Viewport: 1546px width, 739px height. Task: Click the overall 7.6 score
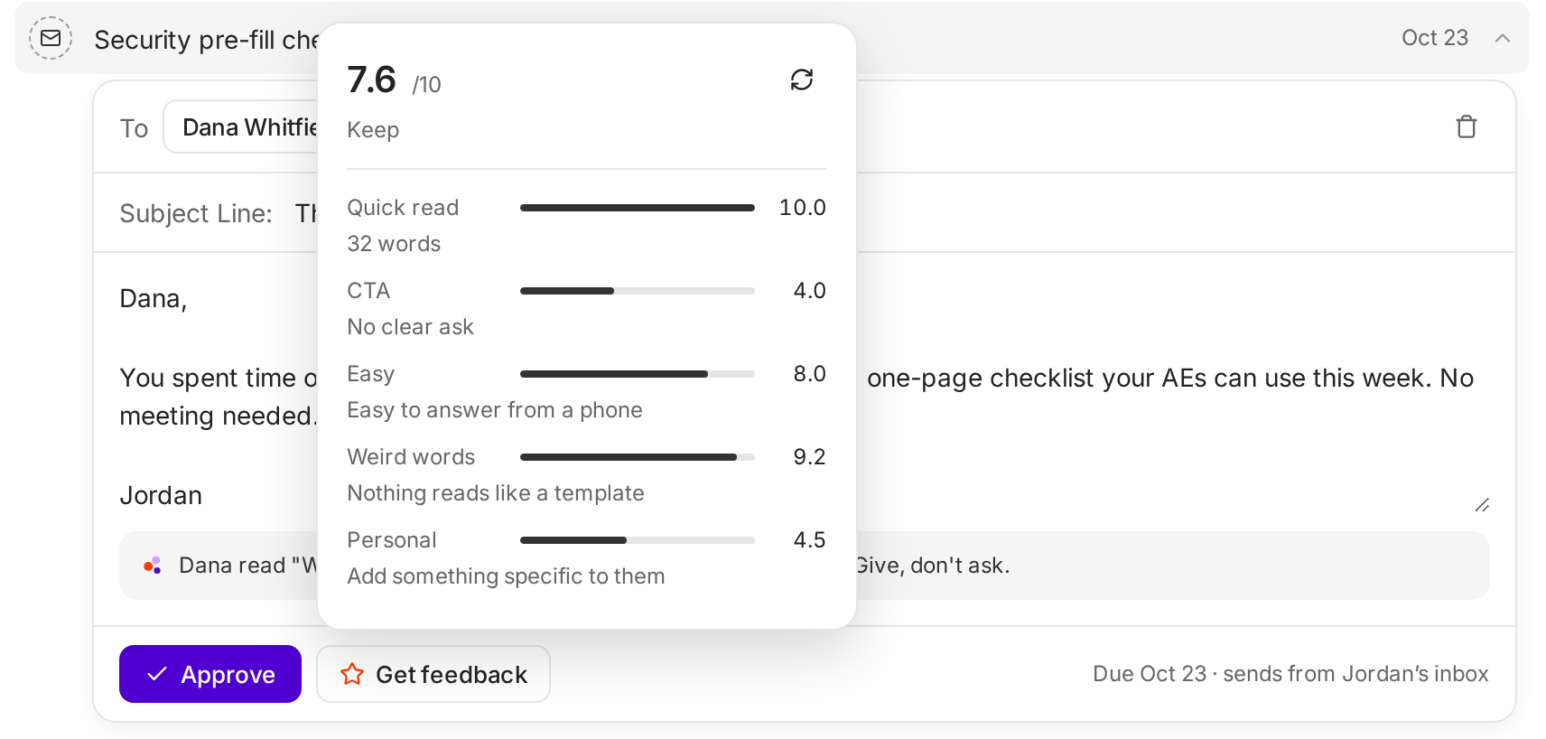pos(372,80)
